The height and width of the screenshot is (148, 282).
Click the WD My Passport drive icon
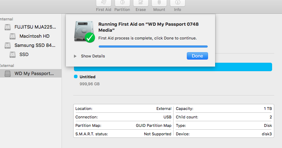click(7, 74)
